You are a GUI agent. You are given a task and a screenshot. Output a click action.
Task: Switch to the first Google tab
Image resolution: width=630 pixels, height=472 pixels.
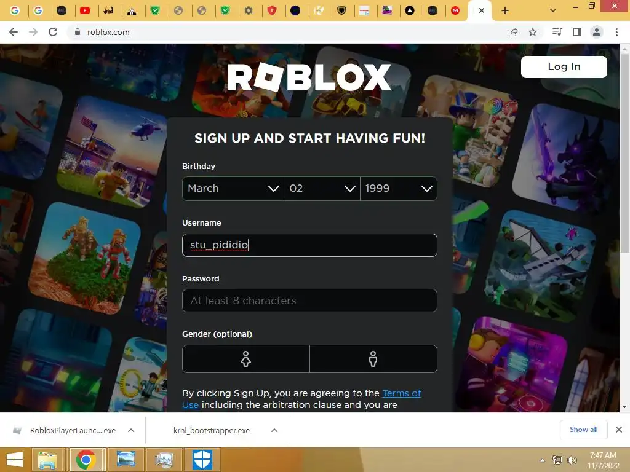click(x=15, y=11)
